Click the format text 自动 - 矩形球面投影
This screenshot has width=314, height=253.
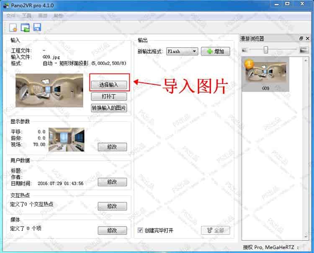(65, 64)
